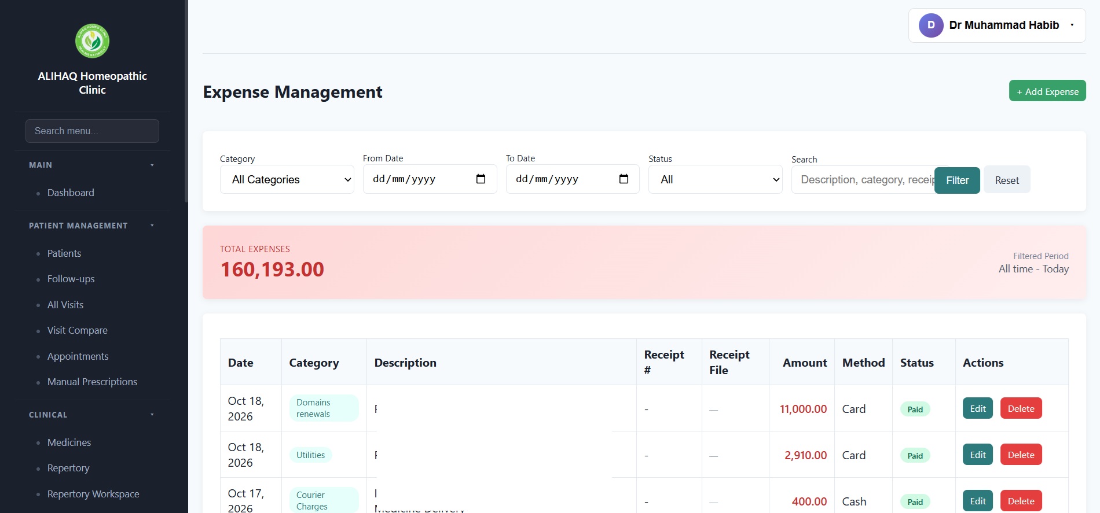This screenshot has height=513, width=1100.
Task: Click the expense Search description field
Action: (863, 179)
